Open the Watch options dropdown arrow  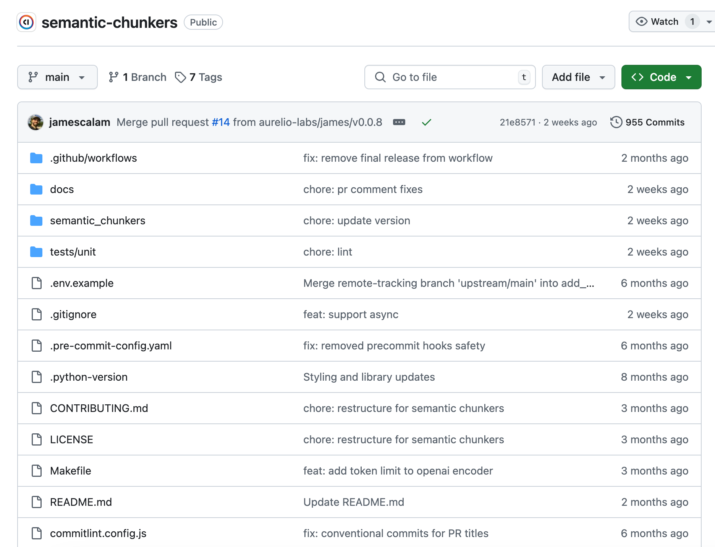709,22
